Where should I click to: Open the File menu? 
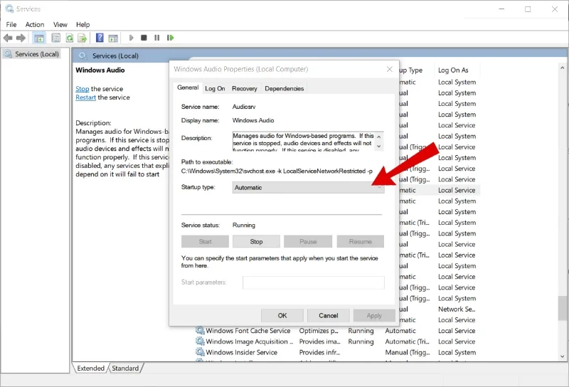click(11, 25)
